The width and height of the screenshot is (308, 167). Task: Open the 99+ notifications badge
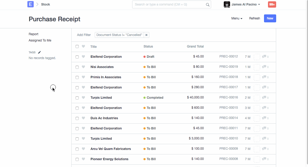(272, 4)
